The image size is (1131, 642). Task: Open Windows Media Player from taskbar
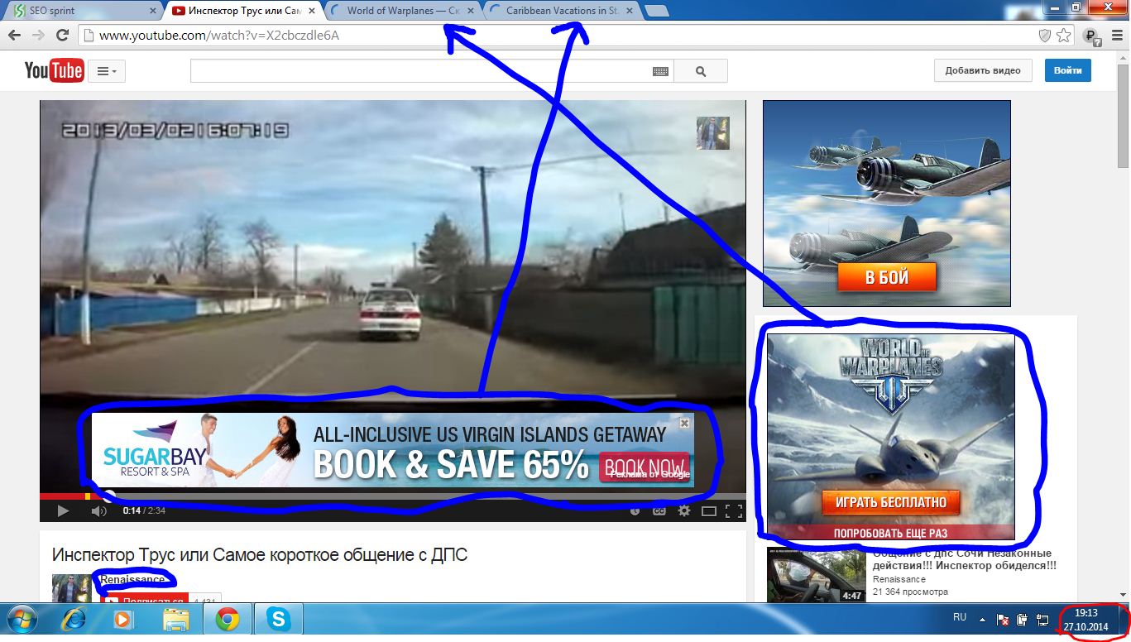[124, 619]
